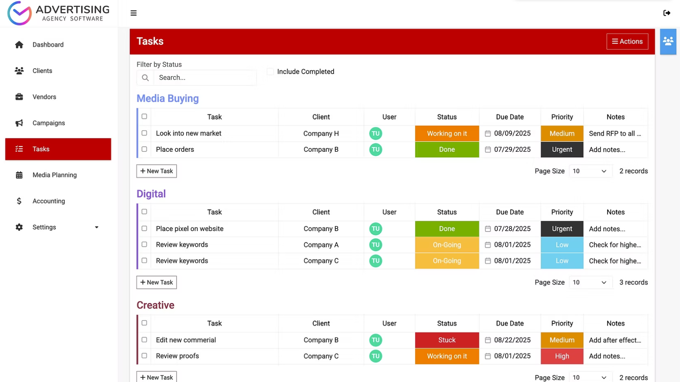Viewport: 680px width, 382px height.
Task: Open the Dashboard from the sidebar
Action: [48, 44]
